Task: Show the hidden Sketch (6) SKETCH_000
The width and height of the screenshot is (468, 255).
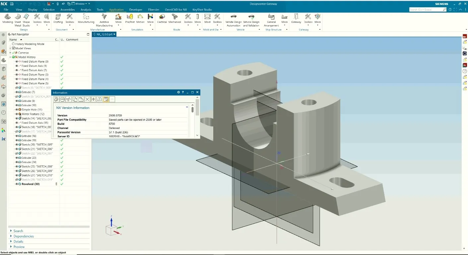Action: click(x=17, y=88)
